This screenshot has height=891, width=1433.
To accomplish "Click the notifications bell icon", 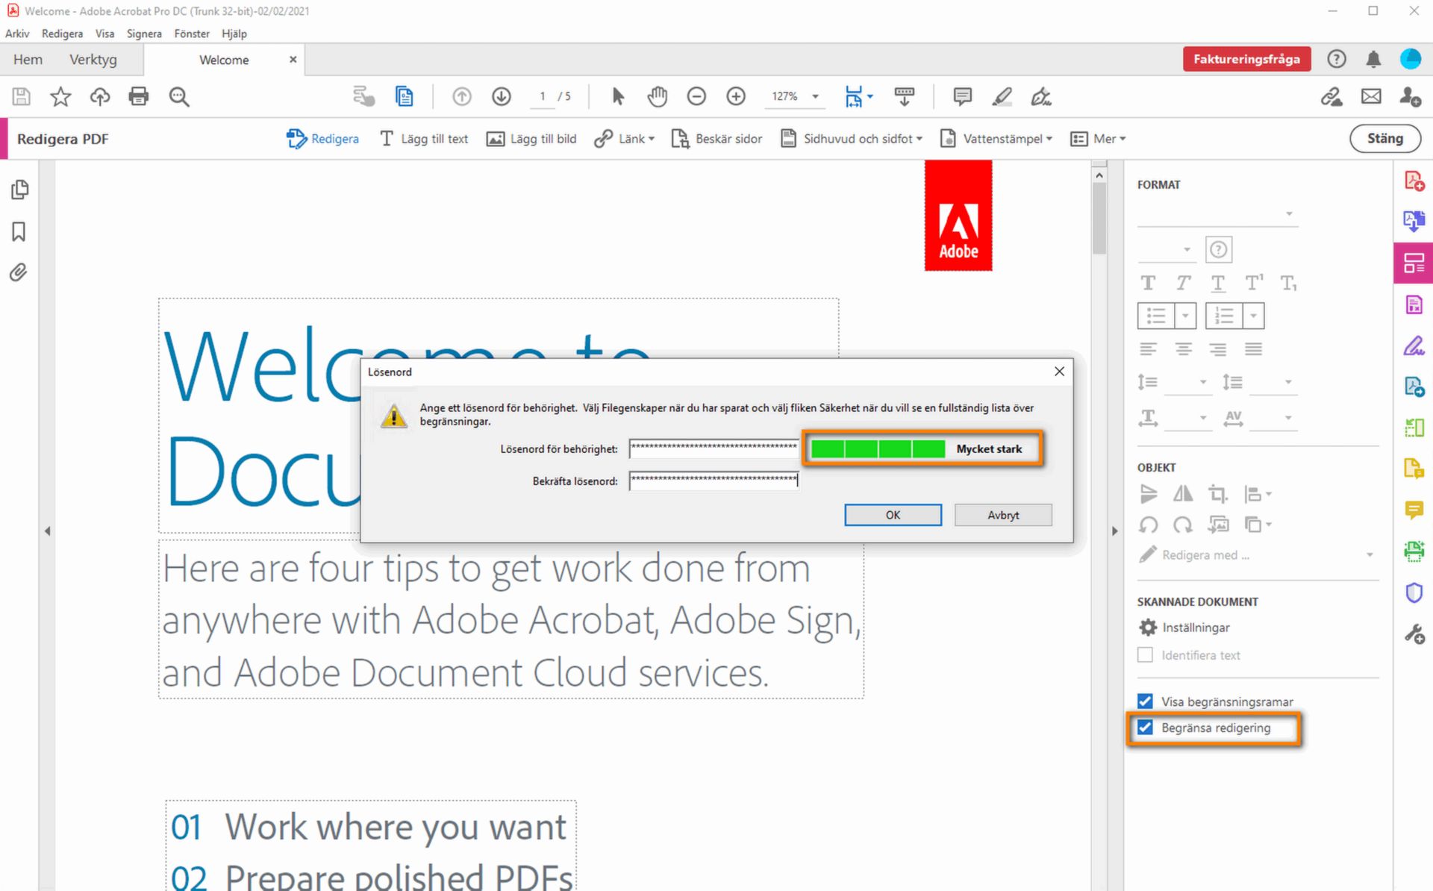I will point(1373,60).
